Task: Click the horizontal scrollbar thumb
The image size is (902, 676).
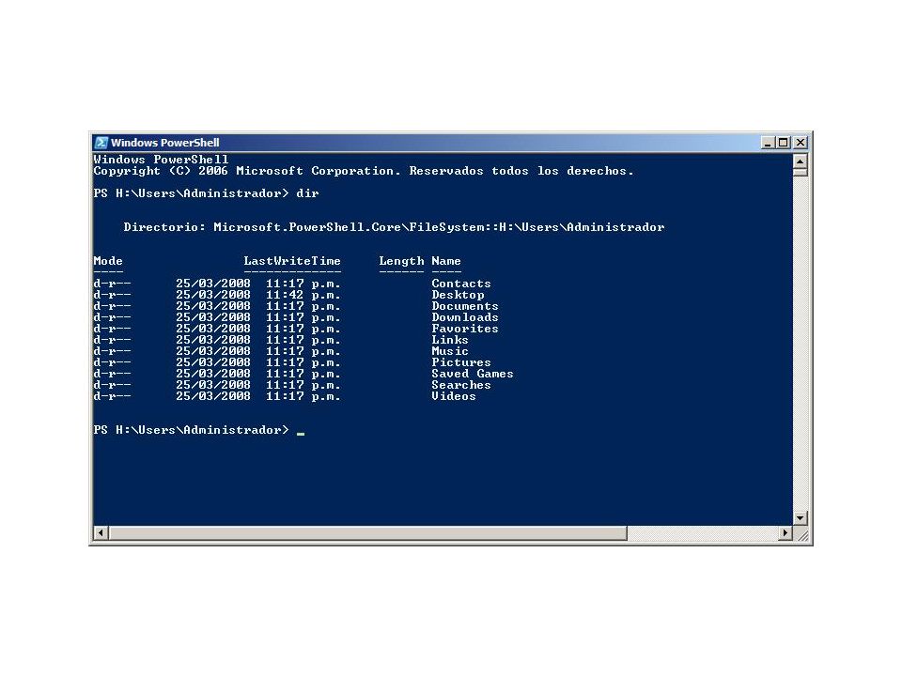Action: (367, 533)
